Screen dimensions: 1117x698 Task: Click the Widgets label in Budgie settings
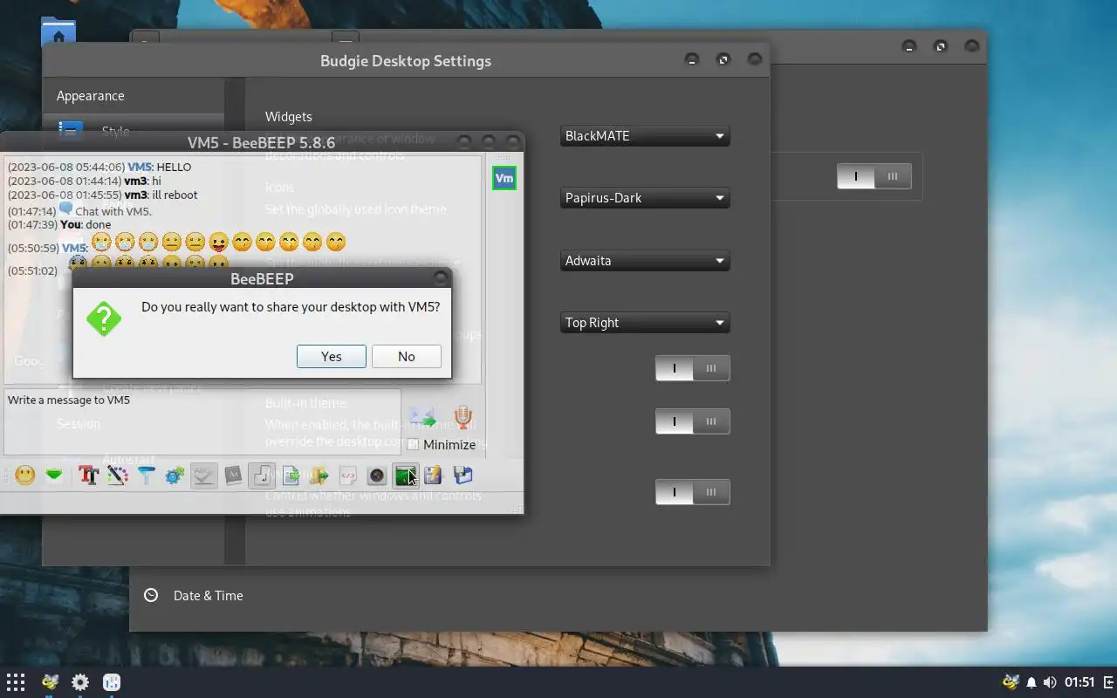(x=289, y=117)
